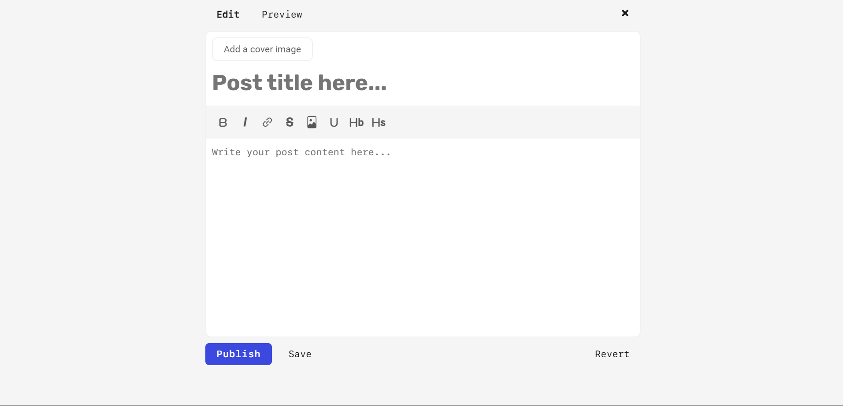Add a cover image to the post

262,49
